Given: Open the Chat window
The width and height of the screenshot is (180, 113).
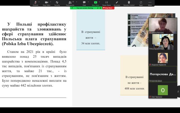Looking at the screenshot, I should tap(84, 2).
